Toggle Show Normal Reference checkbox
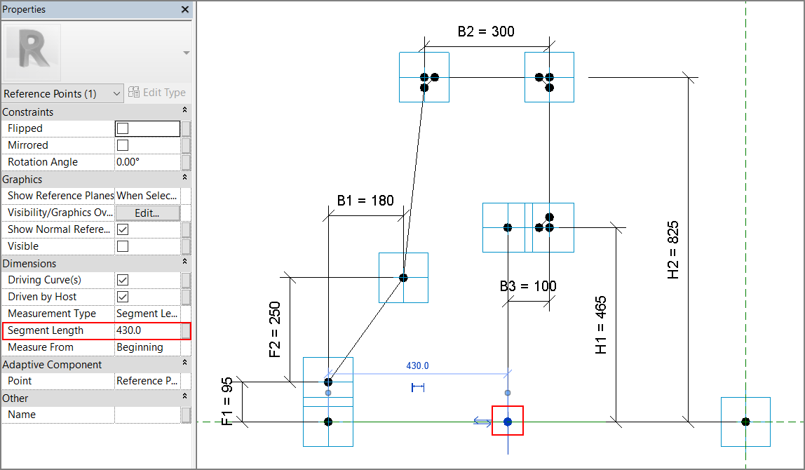The image size is (805, 470). [123, 229]
